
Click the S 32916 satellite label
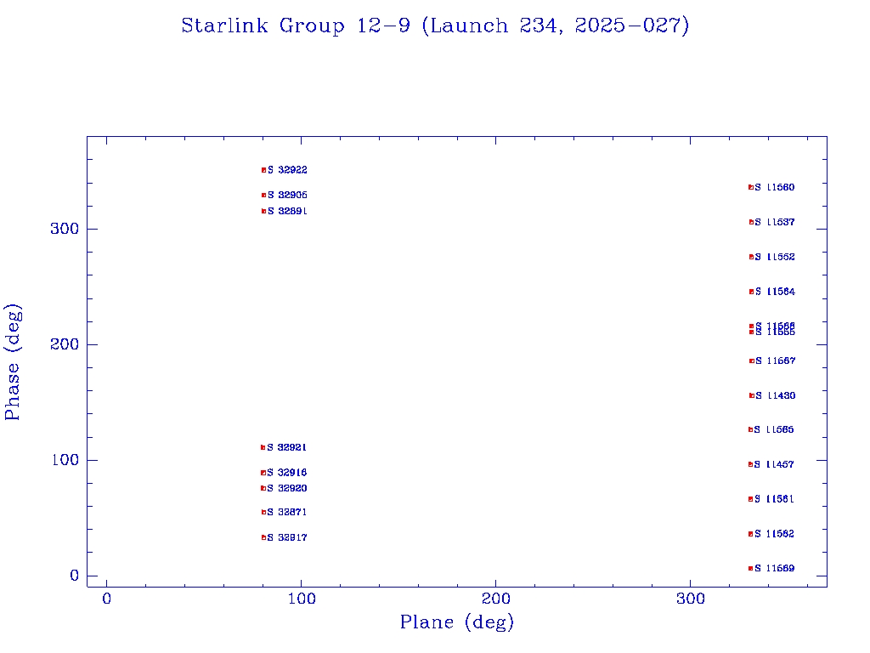pyautogui.click(x=287, y=473)
